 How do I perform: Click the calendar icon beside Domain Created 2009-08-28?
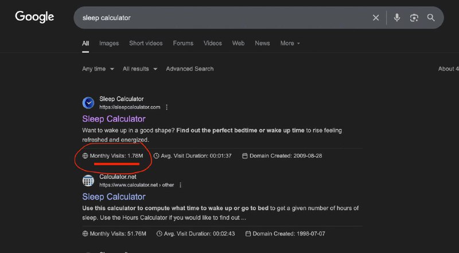(x=245, y=156)
